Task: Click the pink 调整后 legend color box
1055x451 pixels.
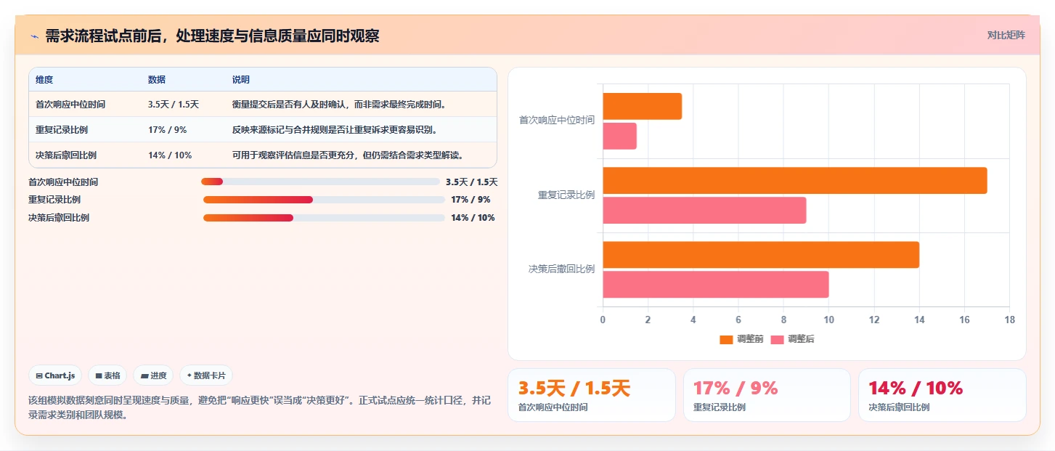Action: click(777, 339)
